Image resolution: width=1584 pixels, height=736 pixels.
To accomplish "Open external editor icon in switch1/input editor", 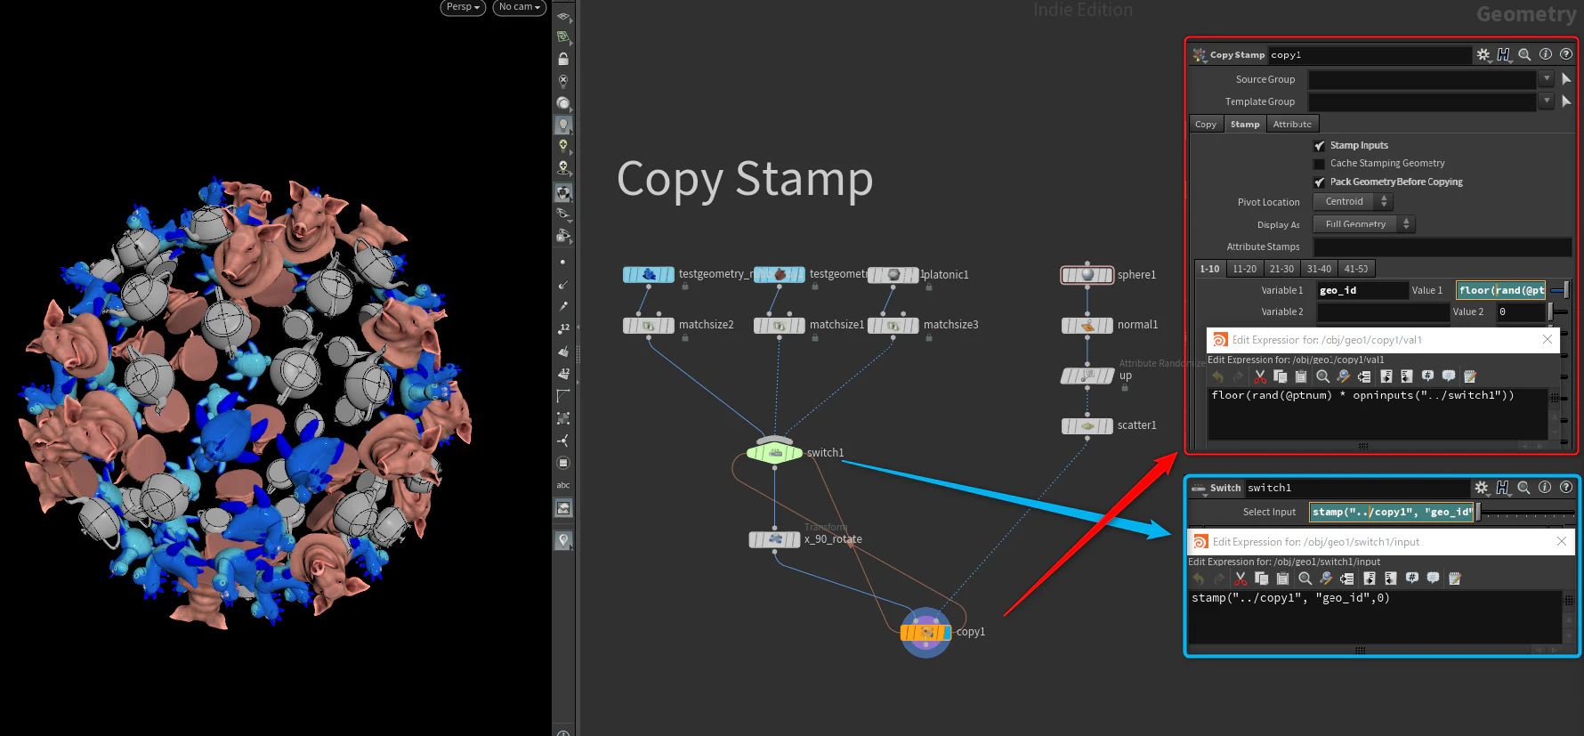I will [x=1455, y=578].
